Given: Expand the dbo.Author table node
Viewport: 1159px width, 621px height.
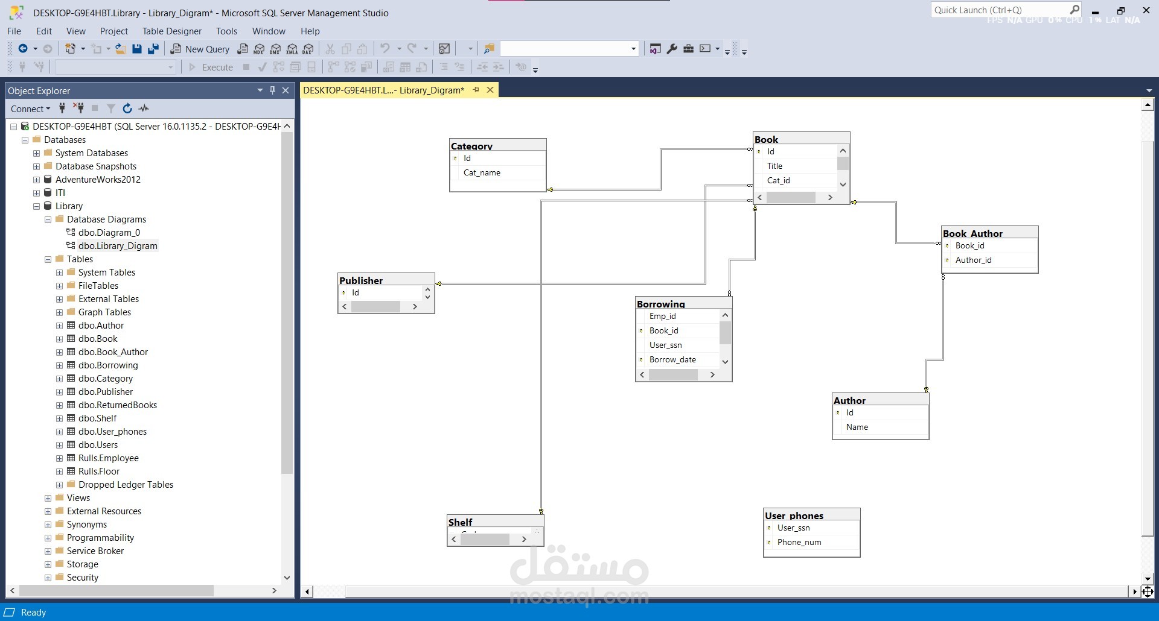Looking at the screenshot, I should click(59, 326).
